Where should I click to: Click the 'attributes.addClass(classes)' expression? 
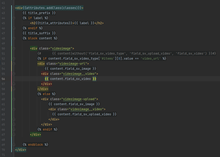[52, 8]
